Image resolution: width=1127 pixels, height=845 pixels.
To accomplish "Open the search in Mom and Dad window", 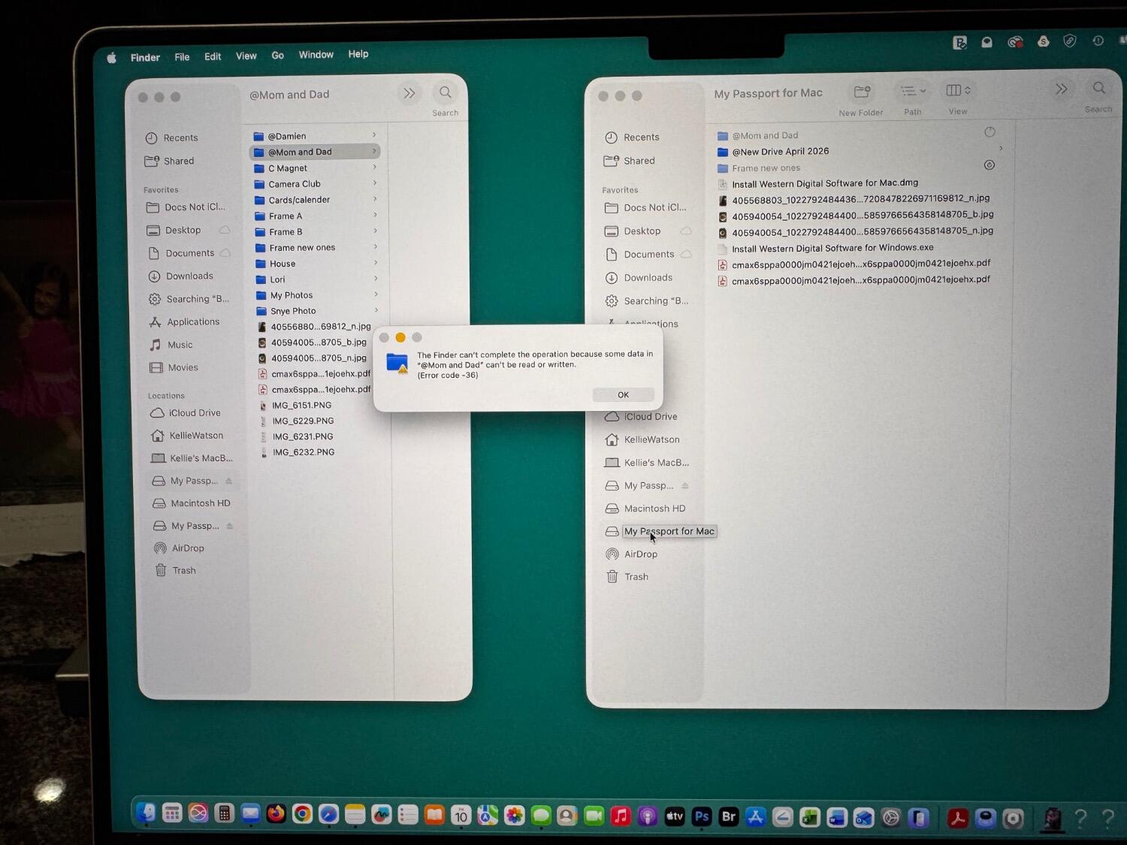I will [445, 93].
